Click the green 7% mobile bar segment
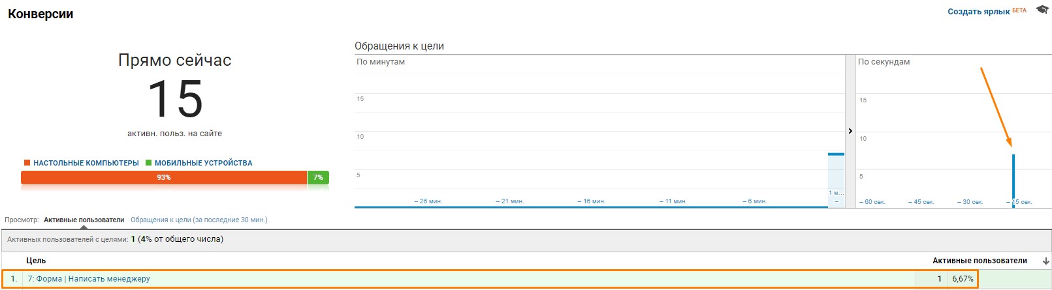Screen dimensions: 1052x290 [x=318, y=177]
